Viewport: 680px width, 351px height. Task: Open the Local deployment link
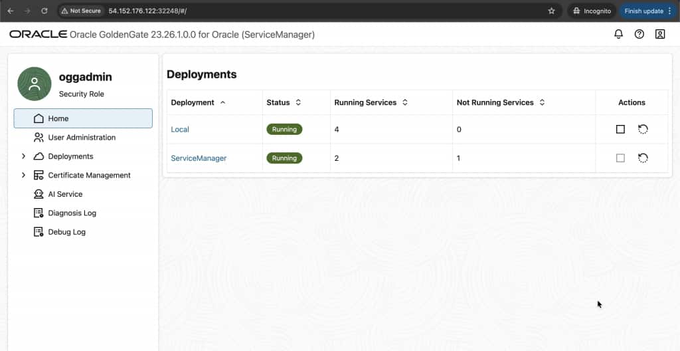[180, 130]
